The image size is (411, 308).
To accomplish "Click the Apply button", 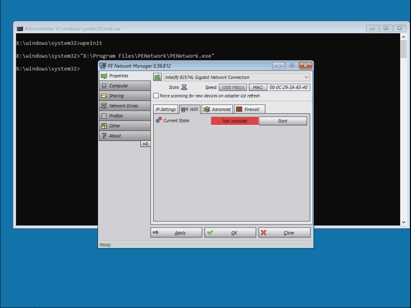I will click(176, 233).
